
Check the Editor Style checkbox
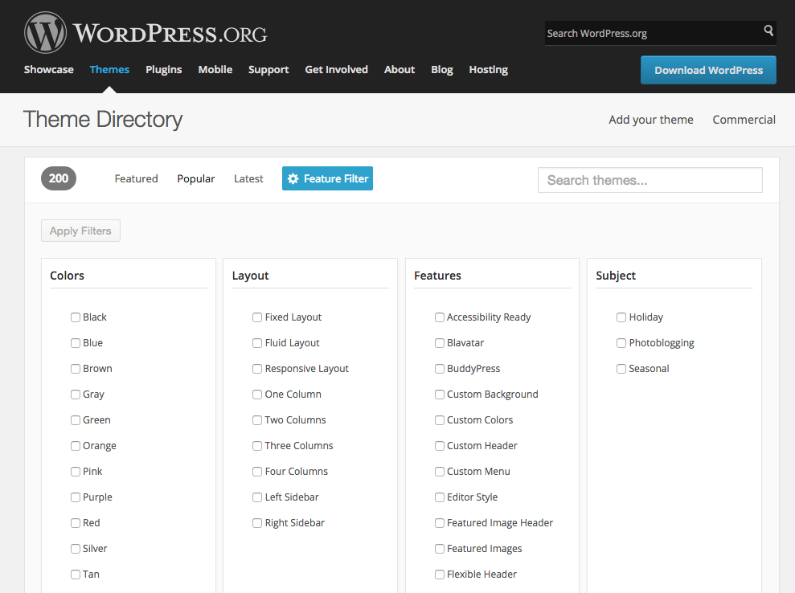440,497
